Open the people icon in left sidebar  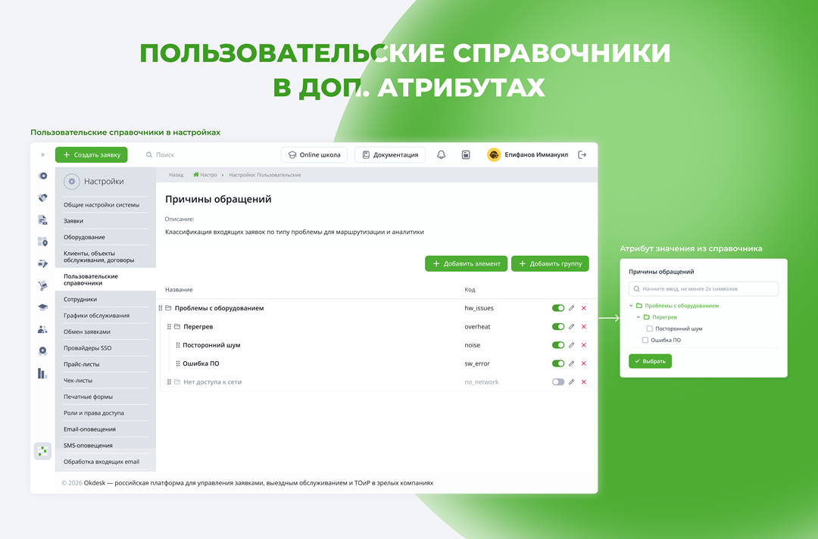pyautogui.click(x=42, y=329)
